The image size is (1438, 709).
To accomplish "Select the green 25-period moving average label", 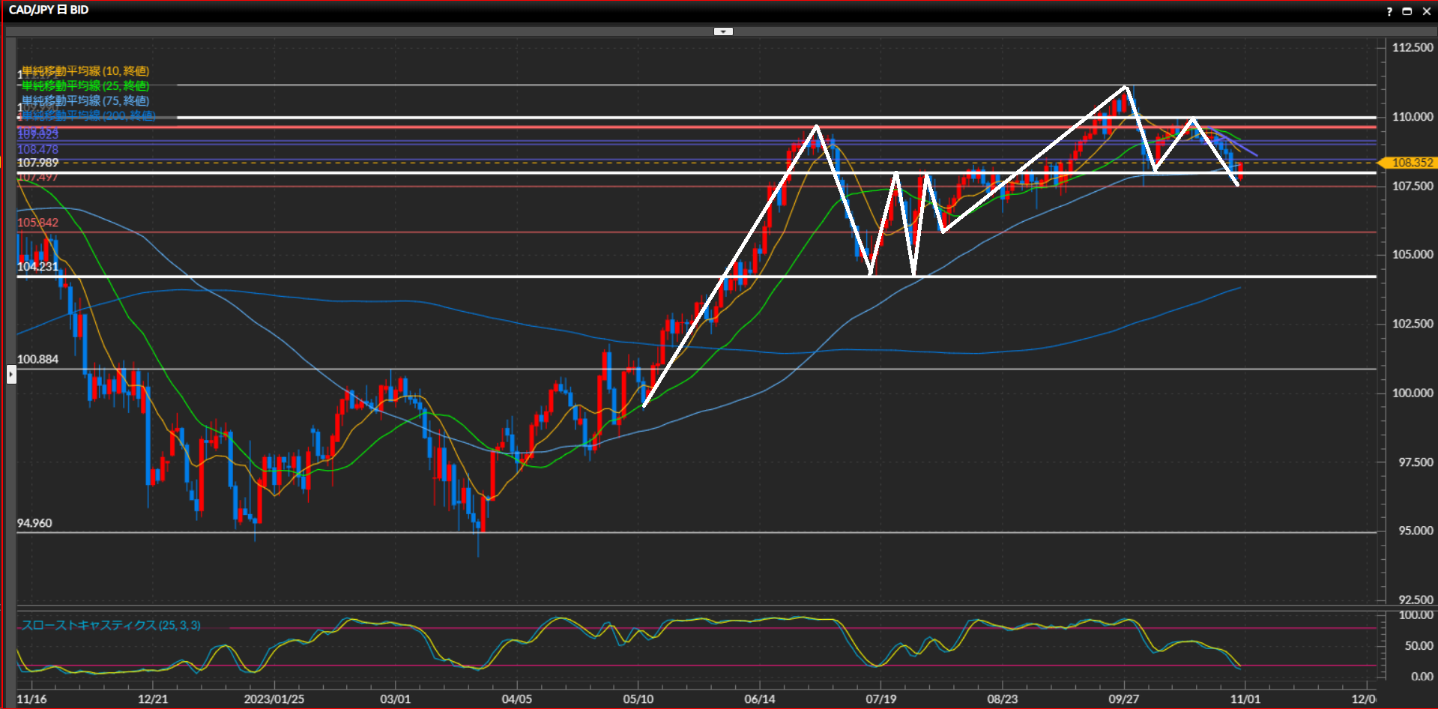I will point(85,86).
